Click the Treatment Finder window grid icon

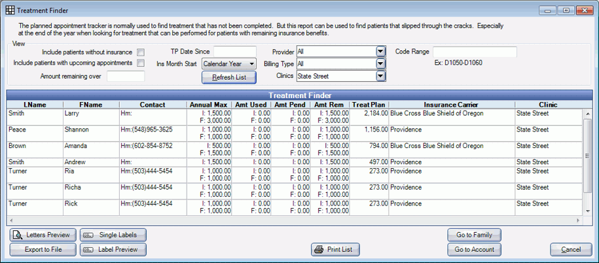10,10
